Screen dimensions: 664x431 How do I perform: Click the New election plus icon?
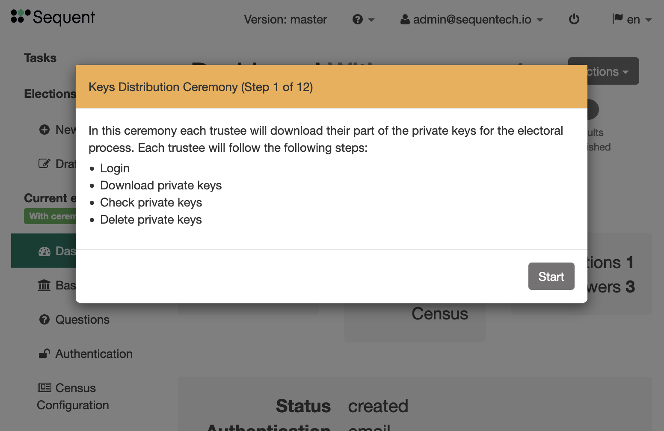pyautogui.click(x=44, y=130)
